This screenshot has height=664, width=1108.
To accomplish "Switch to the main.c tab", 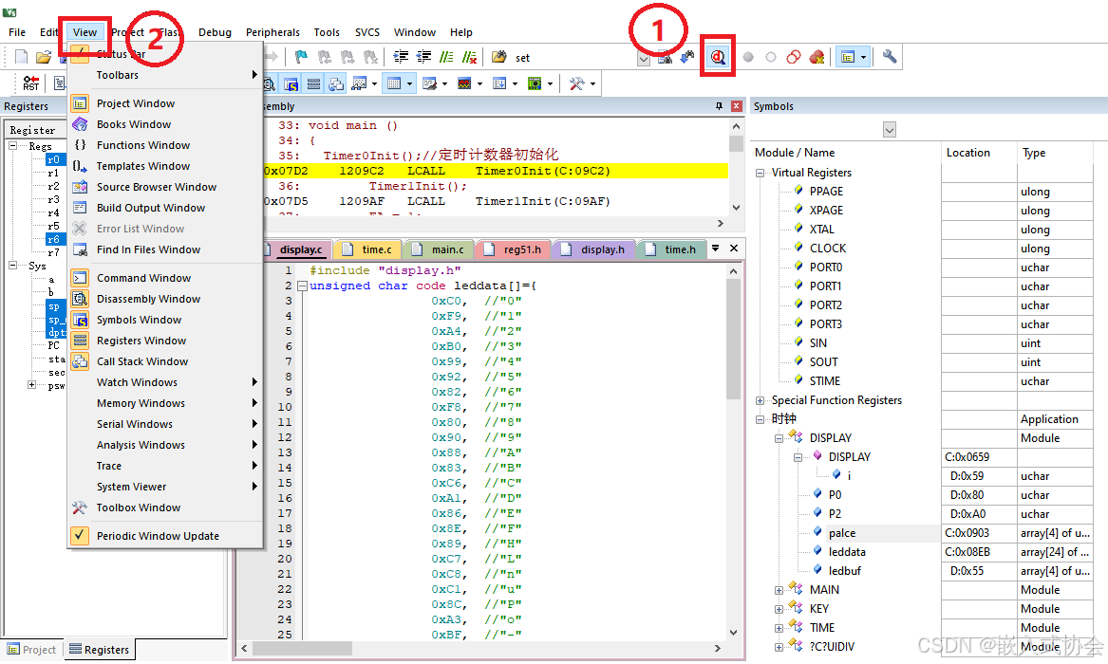I will click(439, 249).
